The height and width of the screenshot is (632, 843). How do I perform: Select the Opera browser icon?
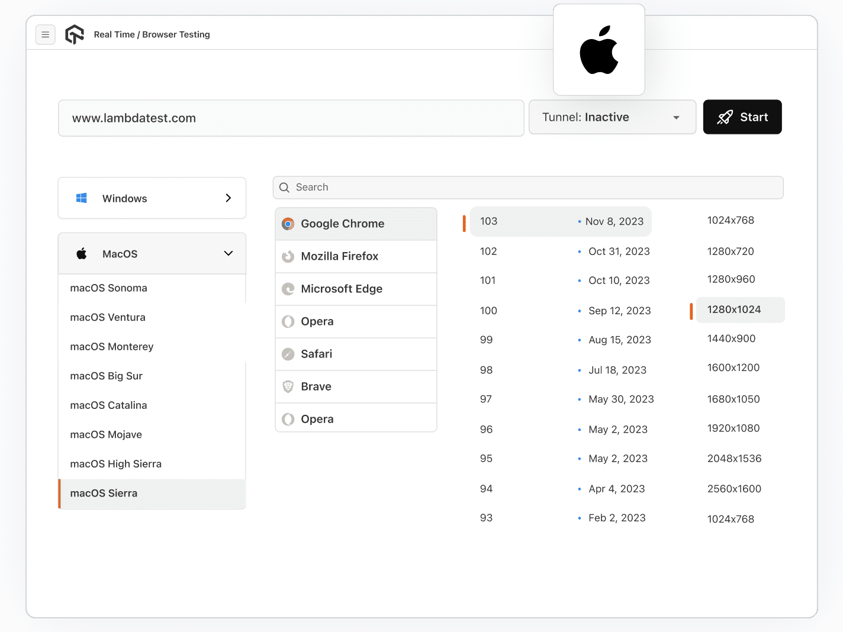point(288,321)
